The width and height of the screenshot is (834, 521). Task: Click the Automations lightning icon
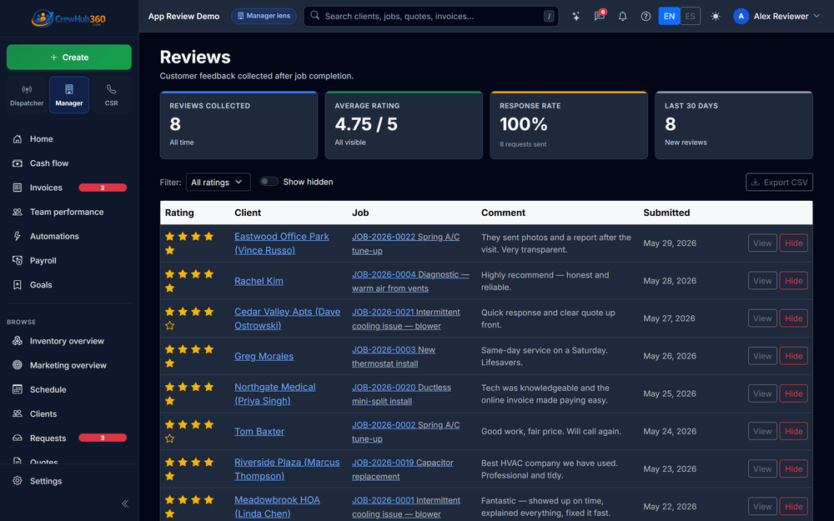click(x=18, y=236)
